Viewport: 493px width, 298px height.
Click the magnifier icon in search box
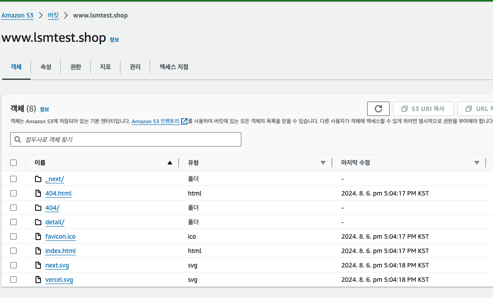[x=18, y=140]
